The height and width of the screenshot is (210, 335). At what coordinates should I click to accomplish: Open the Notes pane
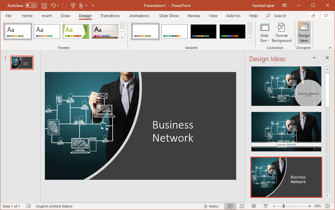tap(211, 206)
